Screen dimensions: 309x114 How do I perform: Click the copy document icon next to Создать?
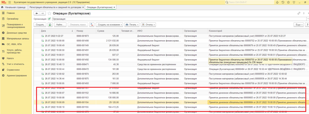(x=50, y=25)
